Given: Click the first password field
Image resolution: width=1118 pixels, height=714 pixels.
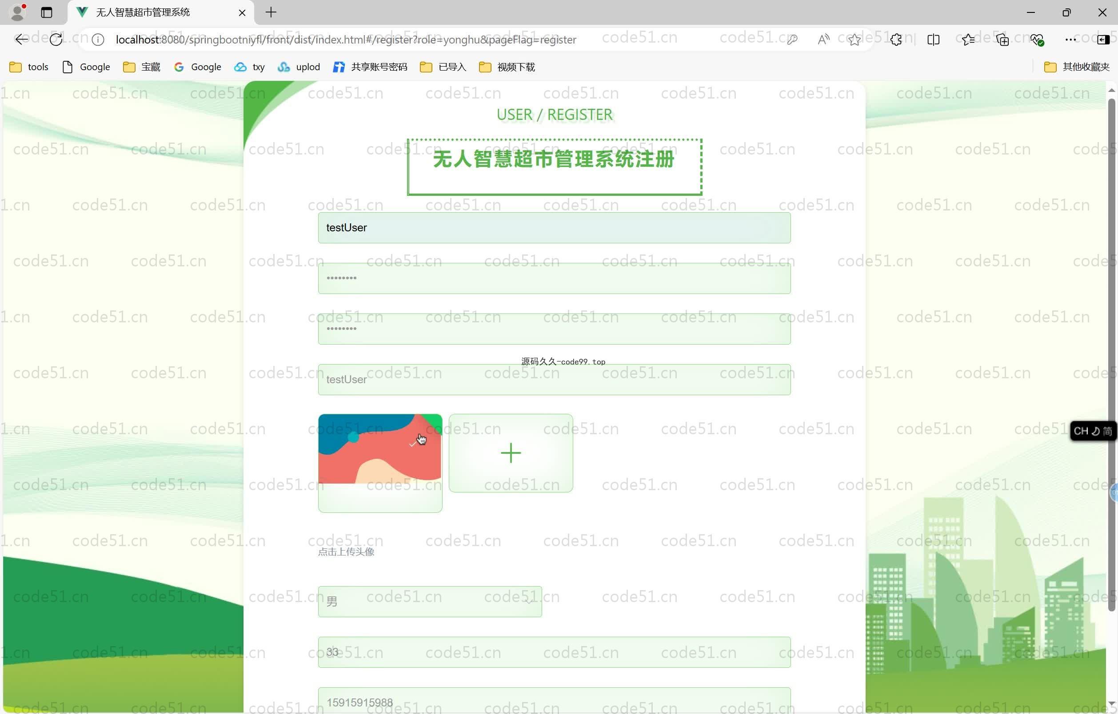Looking at the screenshot, I should [554, 278].
